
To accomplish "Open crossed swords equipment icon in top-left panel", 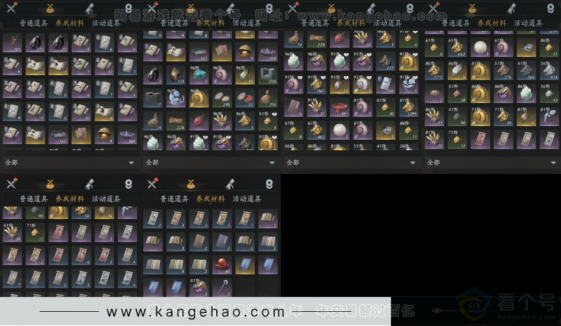I will 12,8.
